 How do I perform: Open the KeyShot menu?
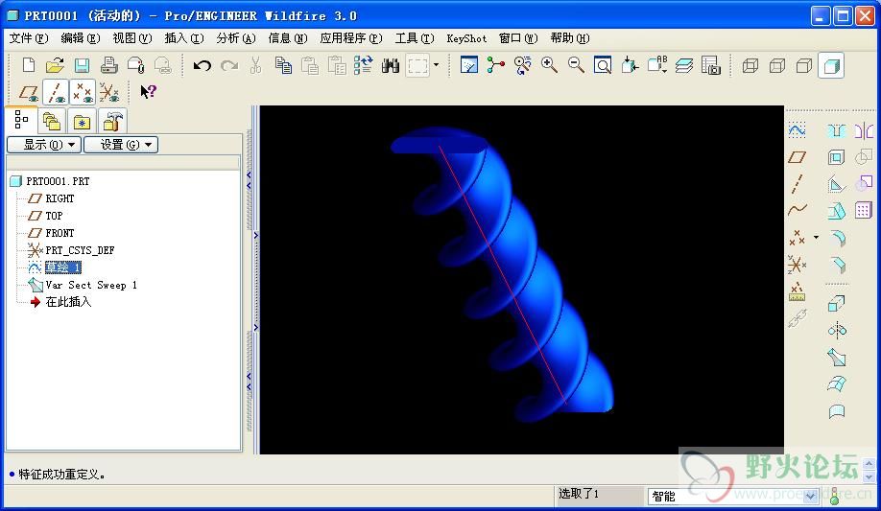pyautogui.click(x=466, y=38)
